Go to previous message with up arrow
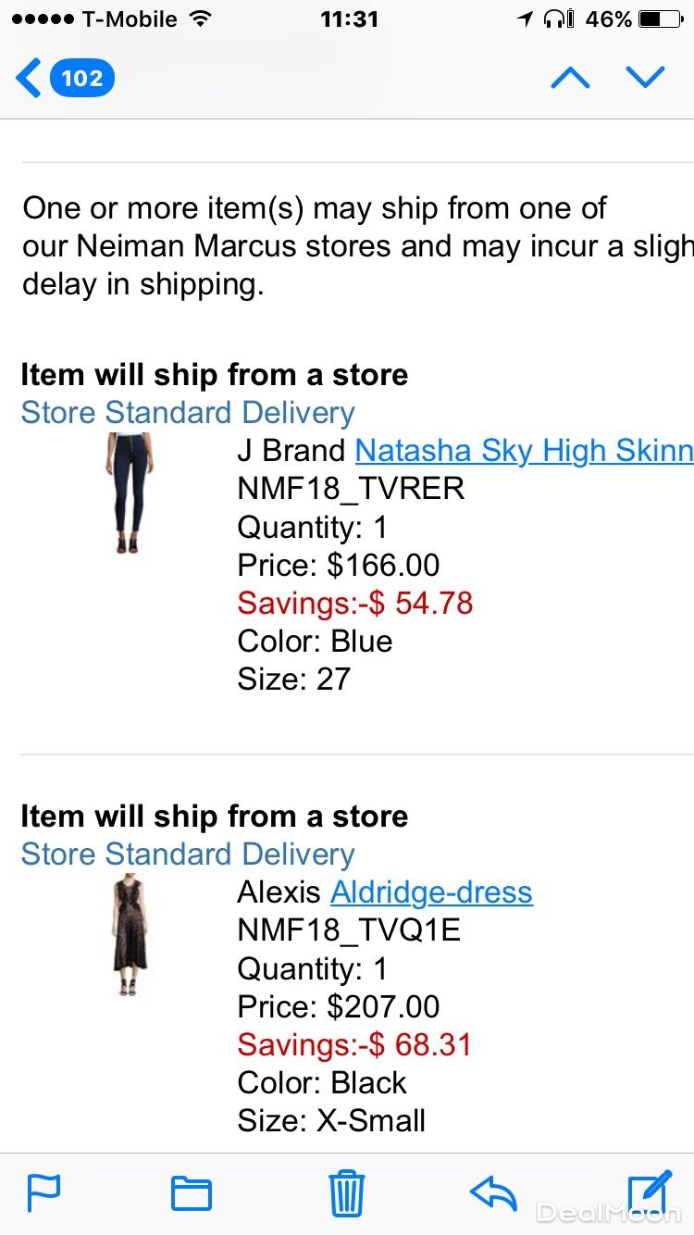The width and height of the screenshot is (694, 1235). [570, 78]
